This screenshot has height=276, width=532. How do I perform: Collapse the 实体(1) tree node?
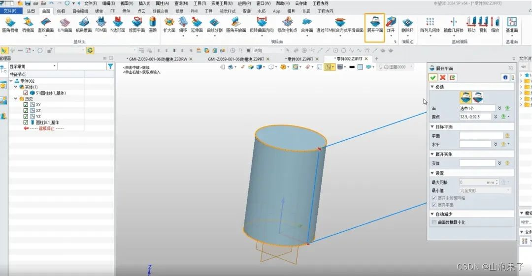[16, 87]
